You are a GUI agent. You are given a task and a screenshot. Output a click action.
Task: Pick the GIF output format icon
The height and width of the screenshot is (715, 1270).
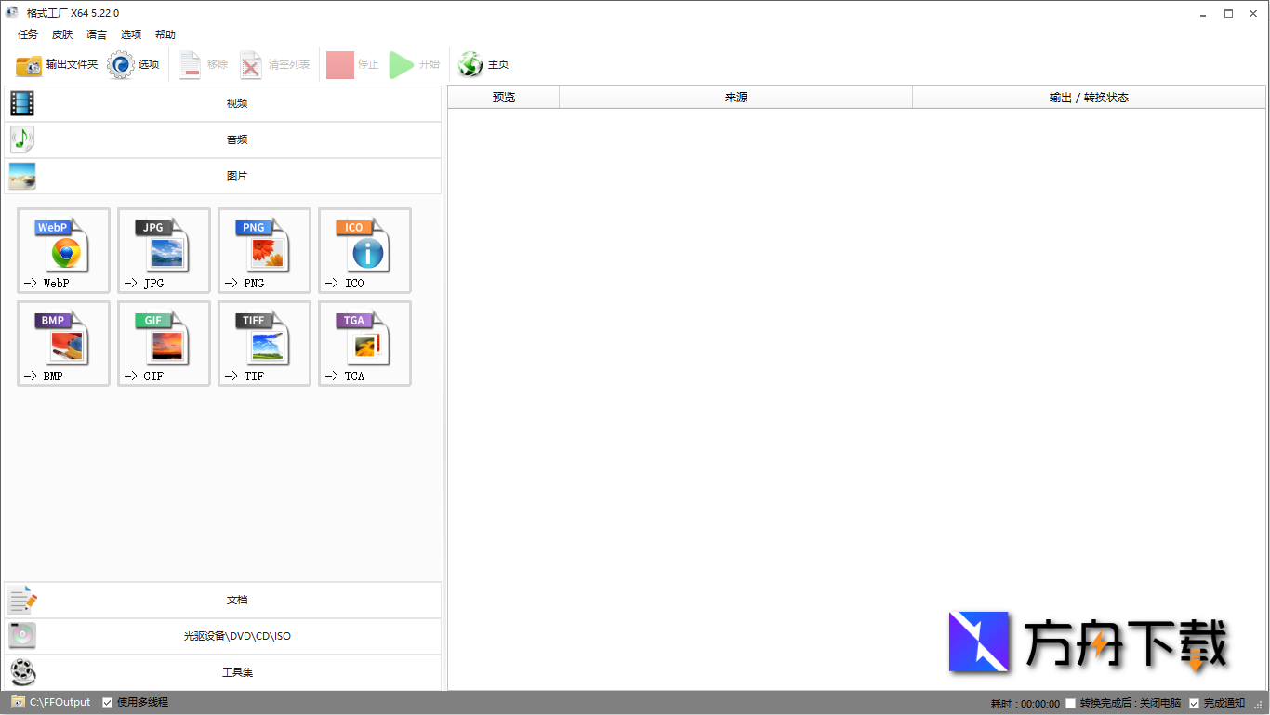coord(164,343)
